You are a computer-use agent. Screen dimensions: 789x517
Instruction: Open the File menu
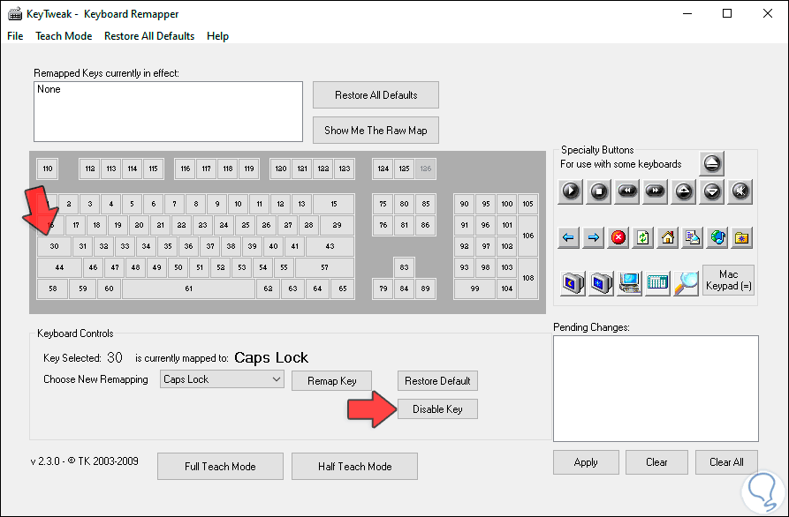click(16, 36)
